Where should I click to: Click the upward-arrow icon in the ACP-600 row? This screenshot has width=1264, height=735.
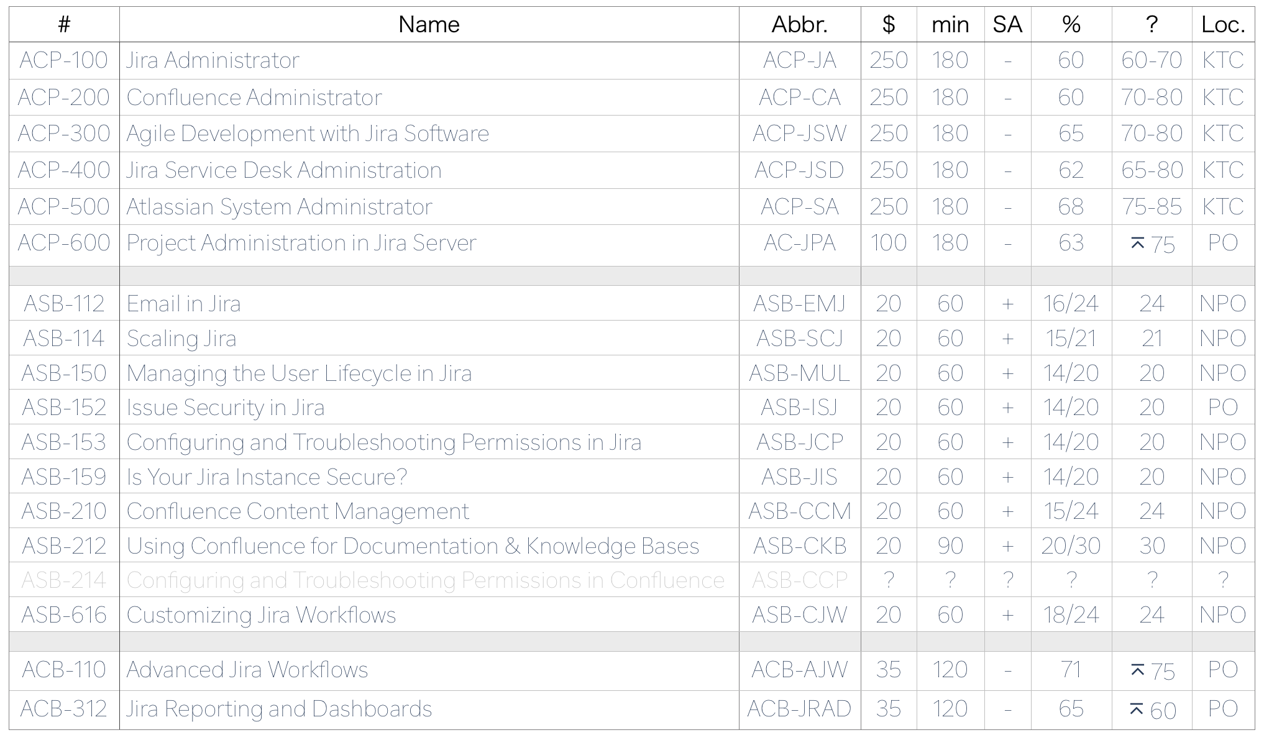(1137, 244)
